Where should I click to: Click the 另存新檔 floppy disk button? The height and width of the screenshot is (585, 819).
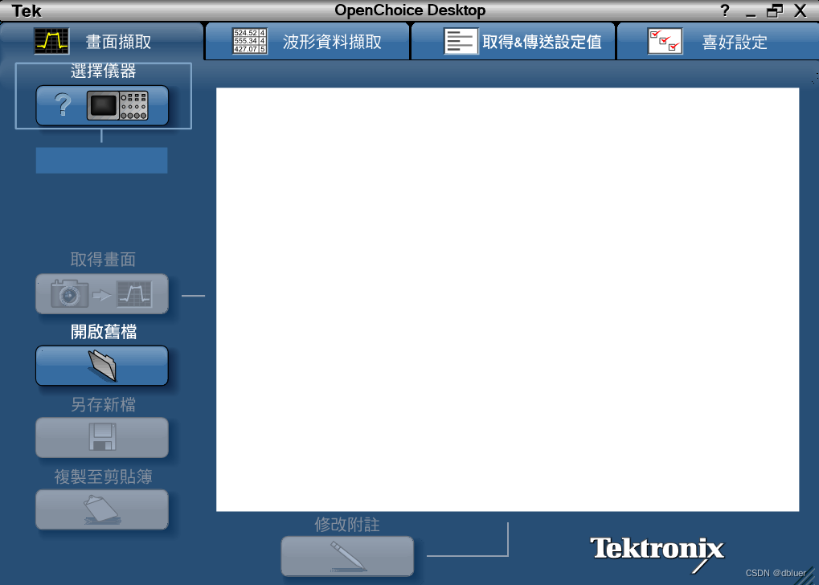pos(102,437)
